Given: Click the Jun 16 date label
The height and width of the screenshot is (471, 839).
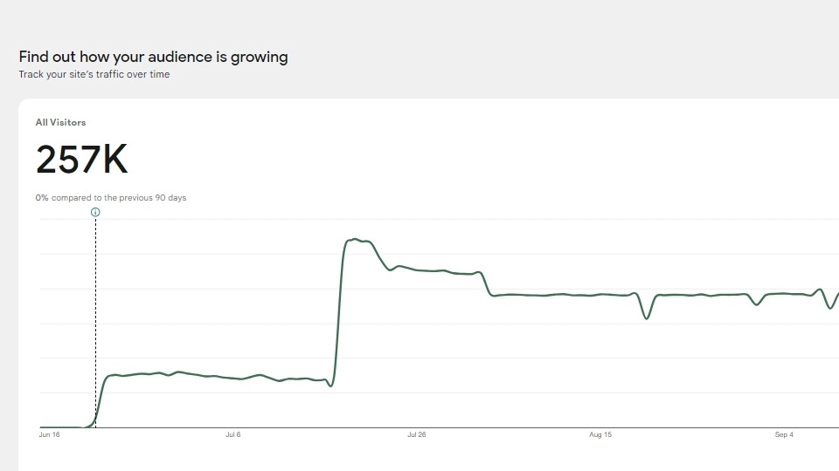Looking at the screenshot, I should (x=50, y=434).
